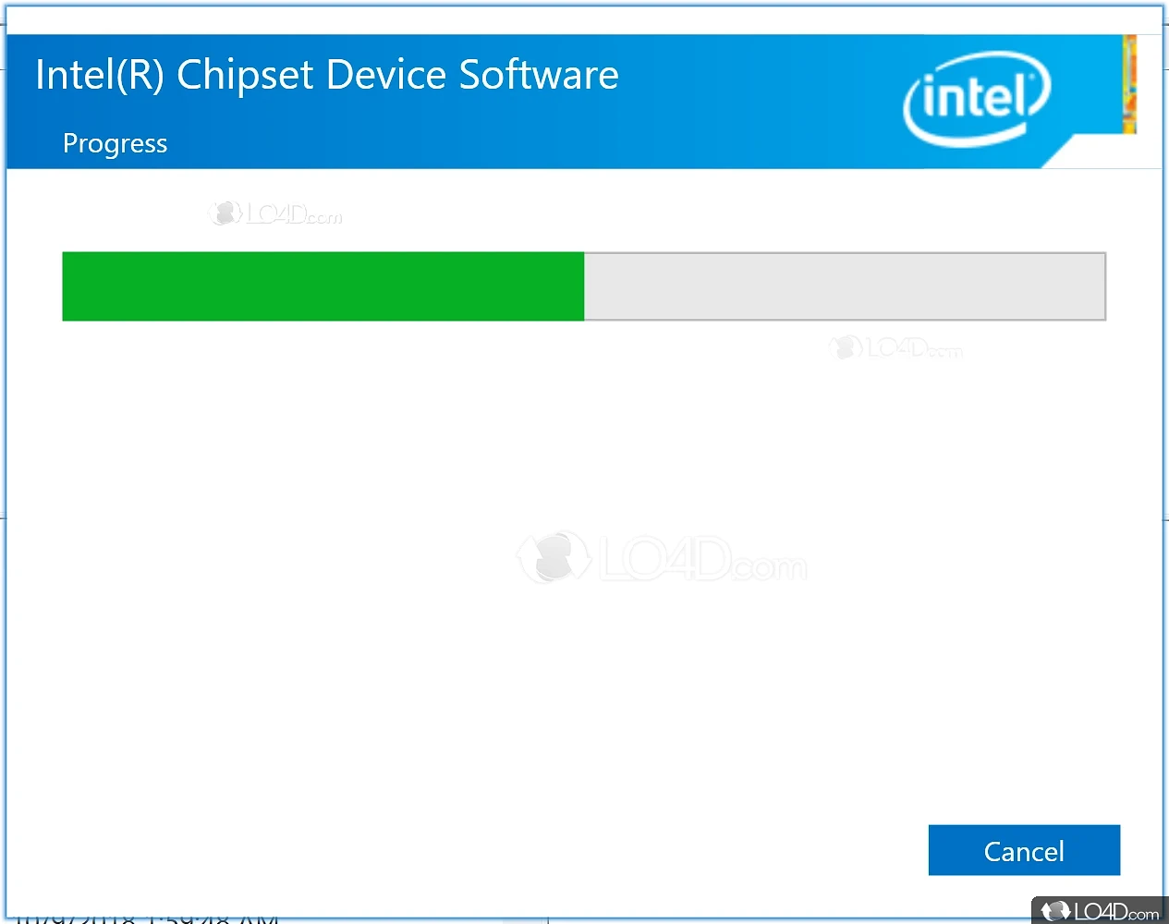Click the LO4D watermark globe above the progress bar
1169x924 pixels.
click(224, 213)
